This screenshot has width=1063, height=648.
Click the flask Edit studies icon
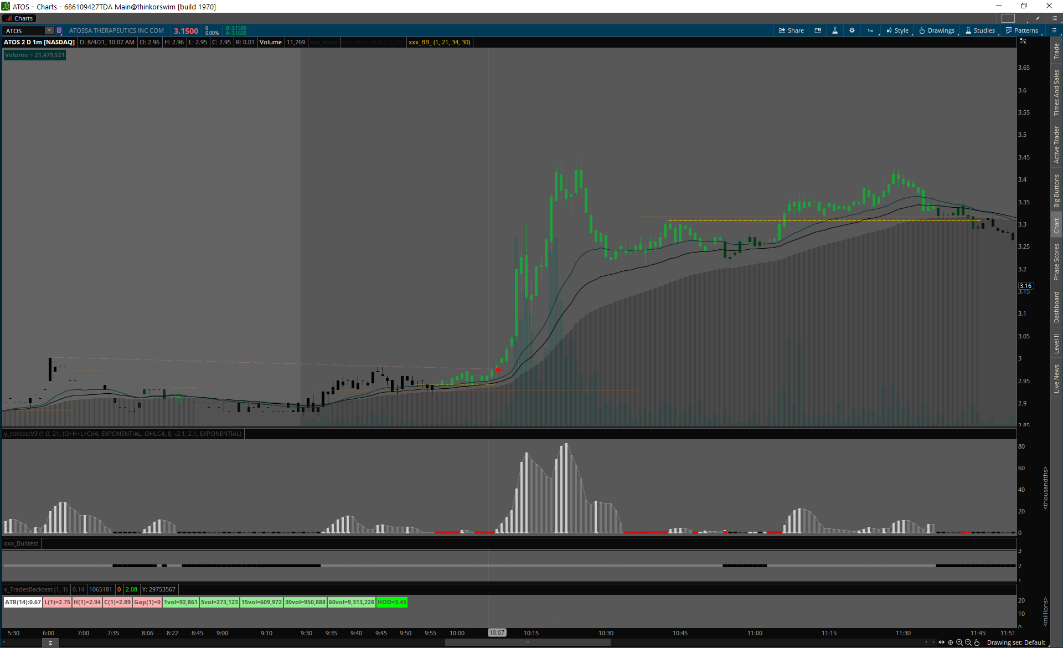[835, 30]
